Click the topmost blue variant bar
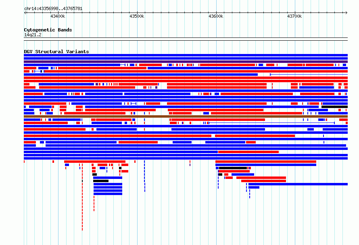The height and width of the screenshot is (245, 359). click(186, 55)
